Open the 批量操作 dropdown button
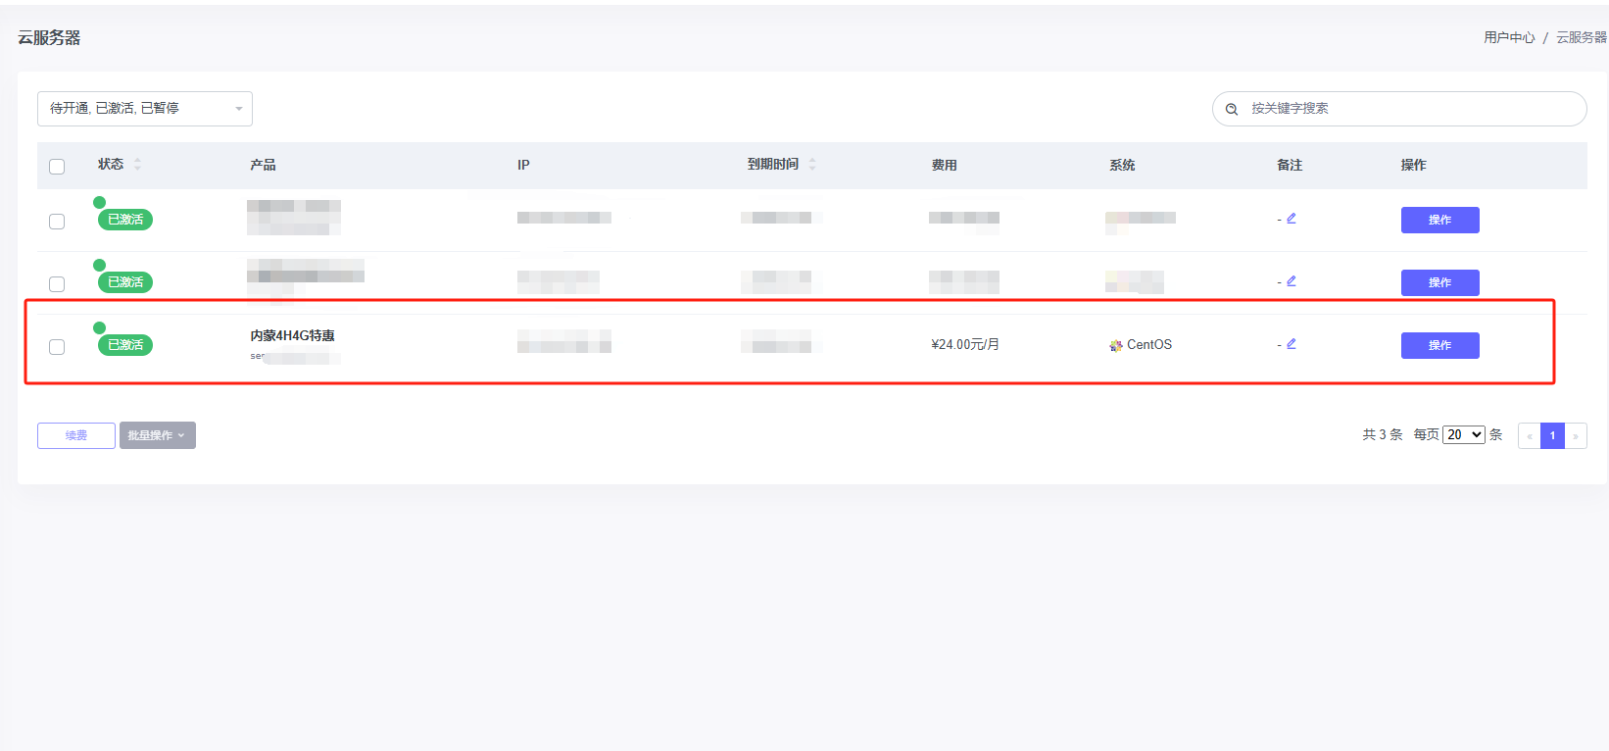 (158, 435)
